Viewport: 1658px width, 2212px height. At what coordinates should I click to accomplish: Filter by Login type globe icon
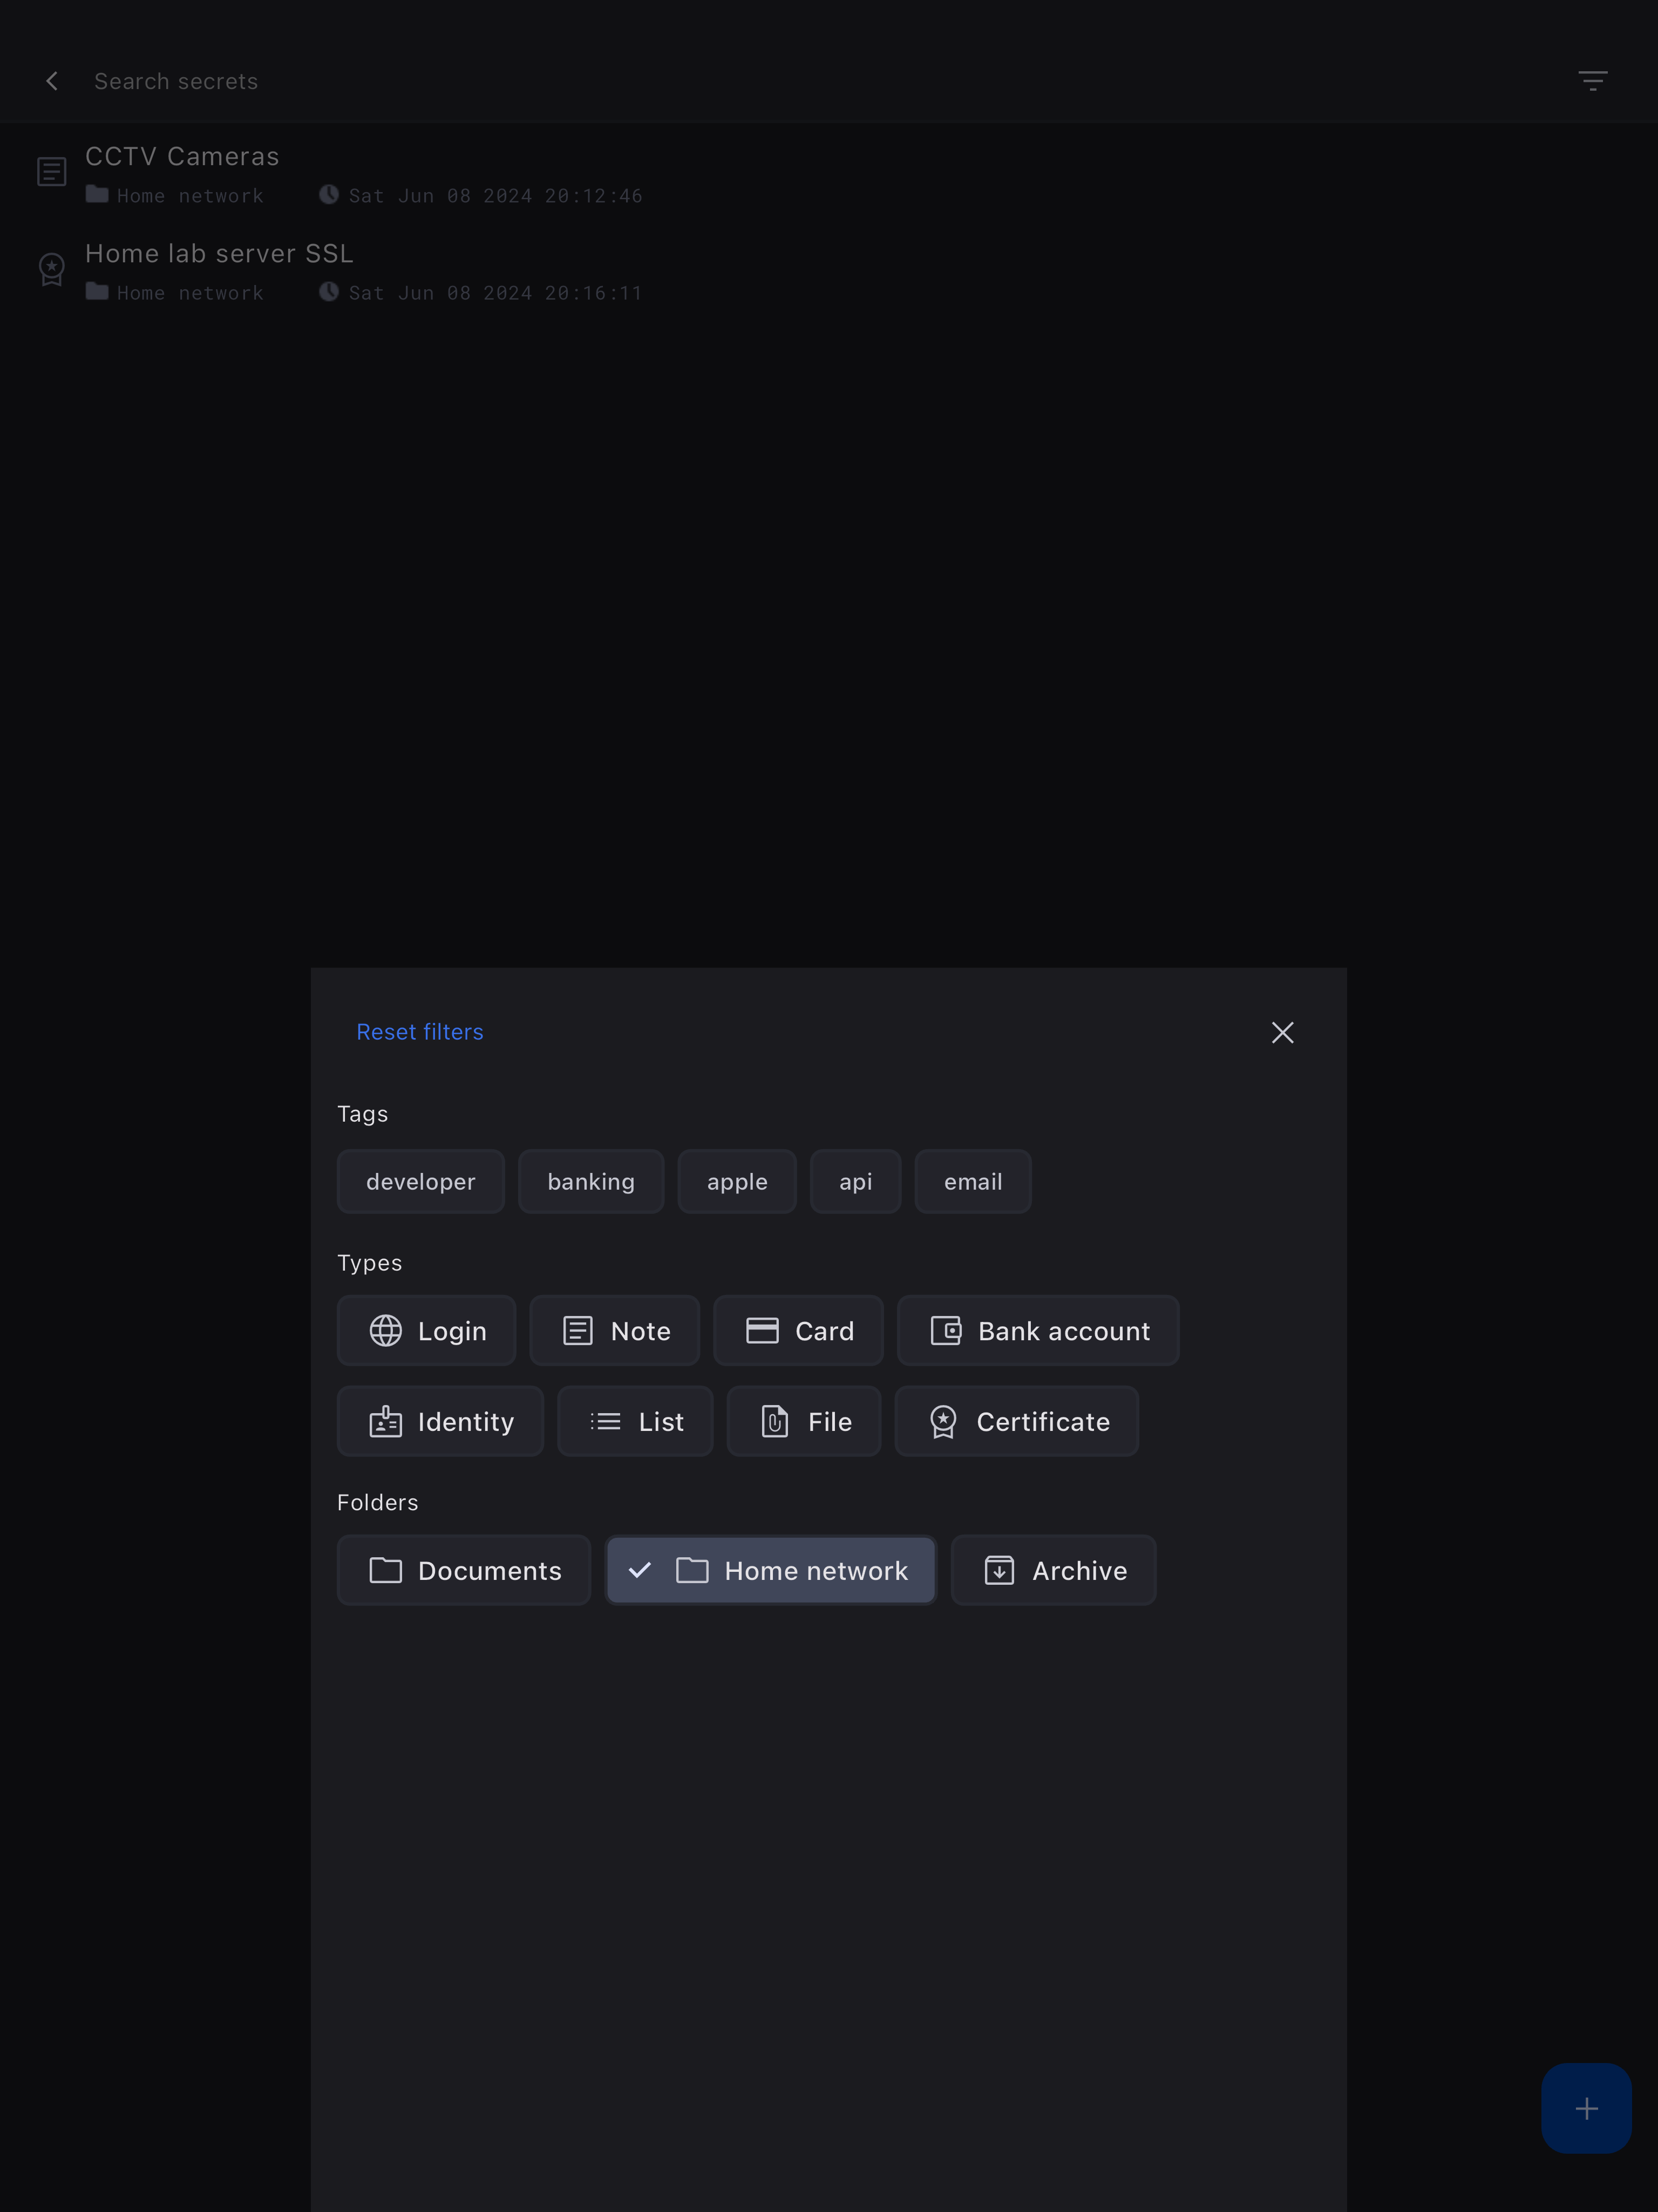click(x=386, y=1331)
